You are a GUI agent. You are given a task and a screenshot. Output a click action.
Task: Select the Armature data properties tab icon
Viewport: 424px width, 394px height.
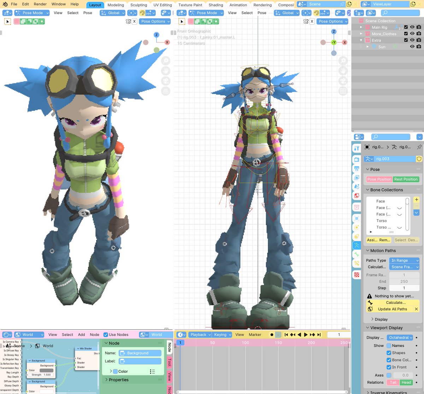(x=357, y=245)
